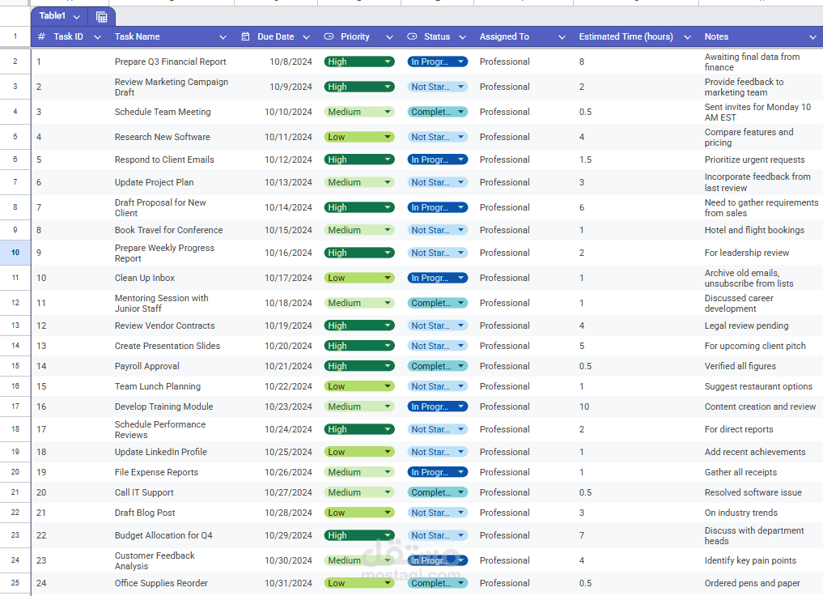This screenshot has width=823, height=596.
Task: Open the Estimated Time column filter menu
Action: pyautogui.click(x=688, y=37)
